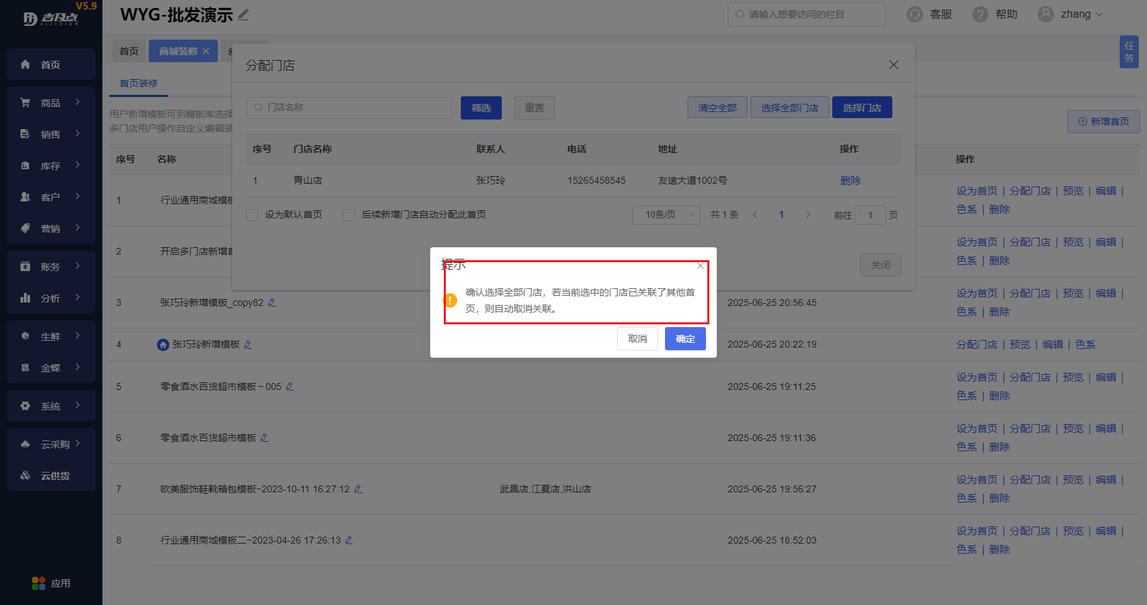
Task: Cancel the prompt using 取消 button
Action: (x=637, y=339)
